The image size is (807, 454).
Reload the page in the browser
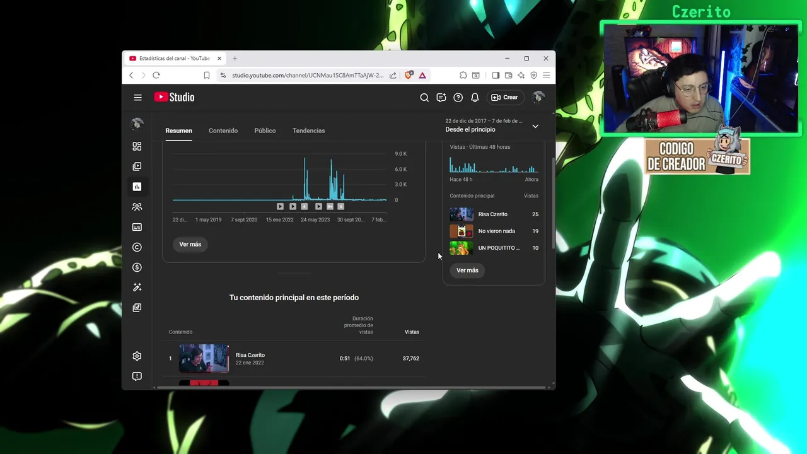click(x=156, y=75)
